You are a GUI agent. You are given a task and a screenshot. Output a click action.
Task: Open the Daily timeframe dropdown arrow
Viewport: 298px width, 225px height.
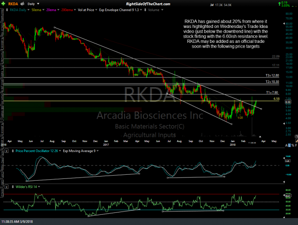[38, 4]
